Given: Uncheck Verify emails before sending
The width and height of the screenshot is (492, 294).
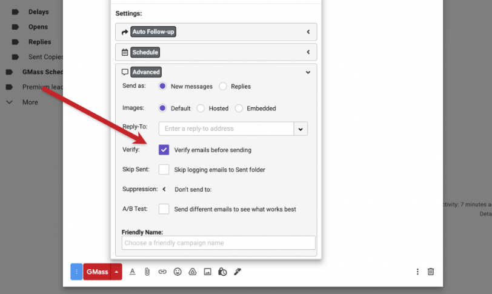Looking at the screenshot, I should point(164,150).
